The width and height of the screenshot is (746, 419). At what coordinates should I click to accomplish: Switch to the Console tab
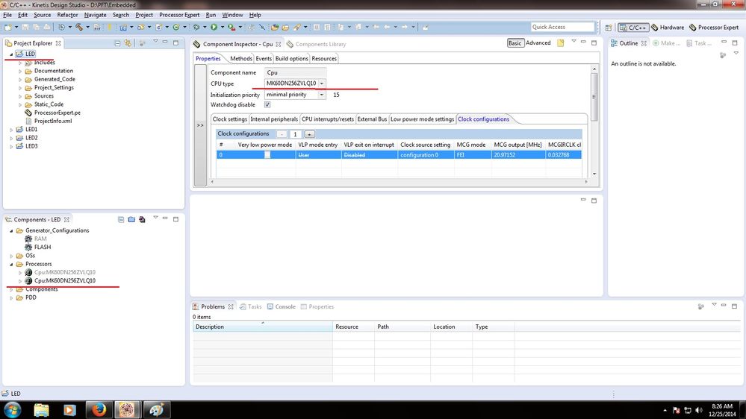point(282,307)
